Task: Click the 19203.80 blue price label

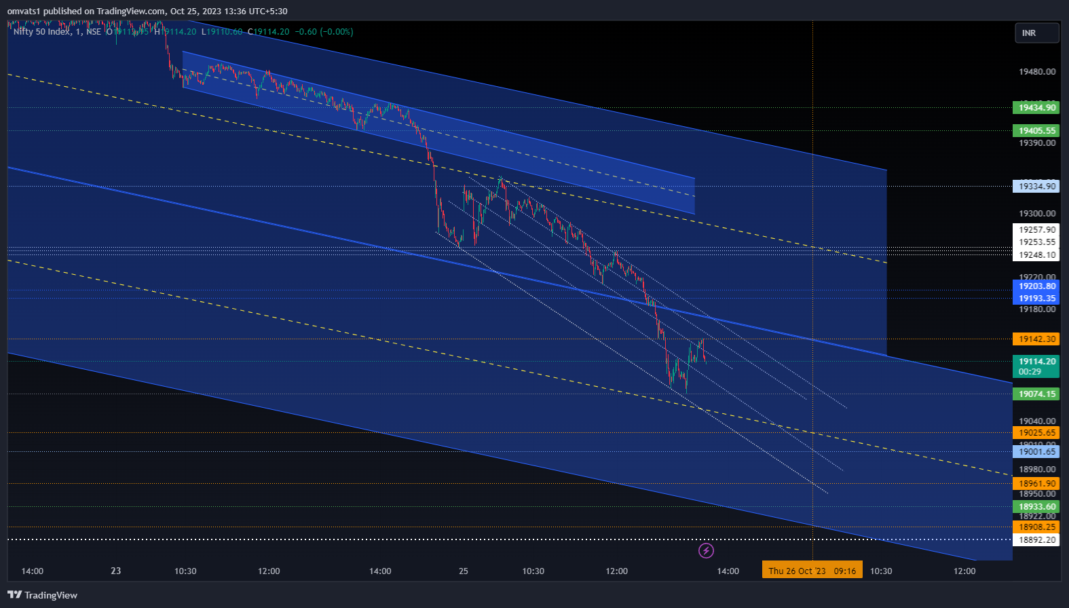Action: [1036, 286]
